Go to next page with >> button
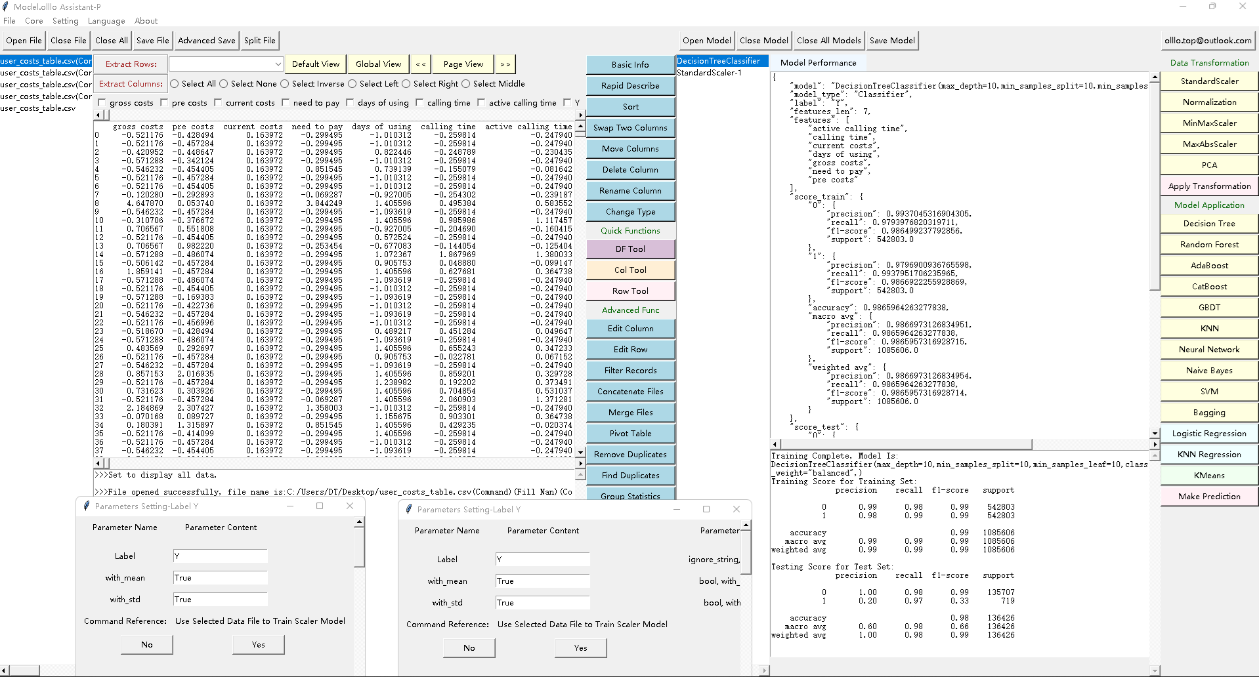The width and height of the screenshot is (1259, 677). tap(505, 64)
